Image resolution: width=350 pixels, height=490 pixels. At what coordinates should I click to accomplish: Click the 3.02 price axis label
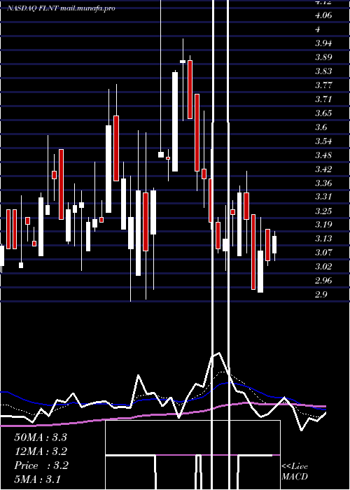click(x=323, y=266)
